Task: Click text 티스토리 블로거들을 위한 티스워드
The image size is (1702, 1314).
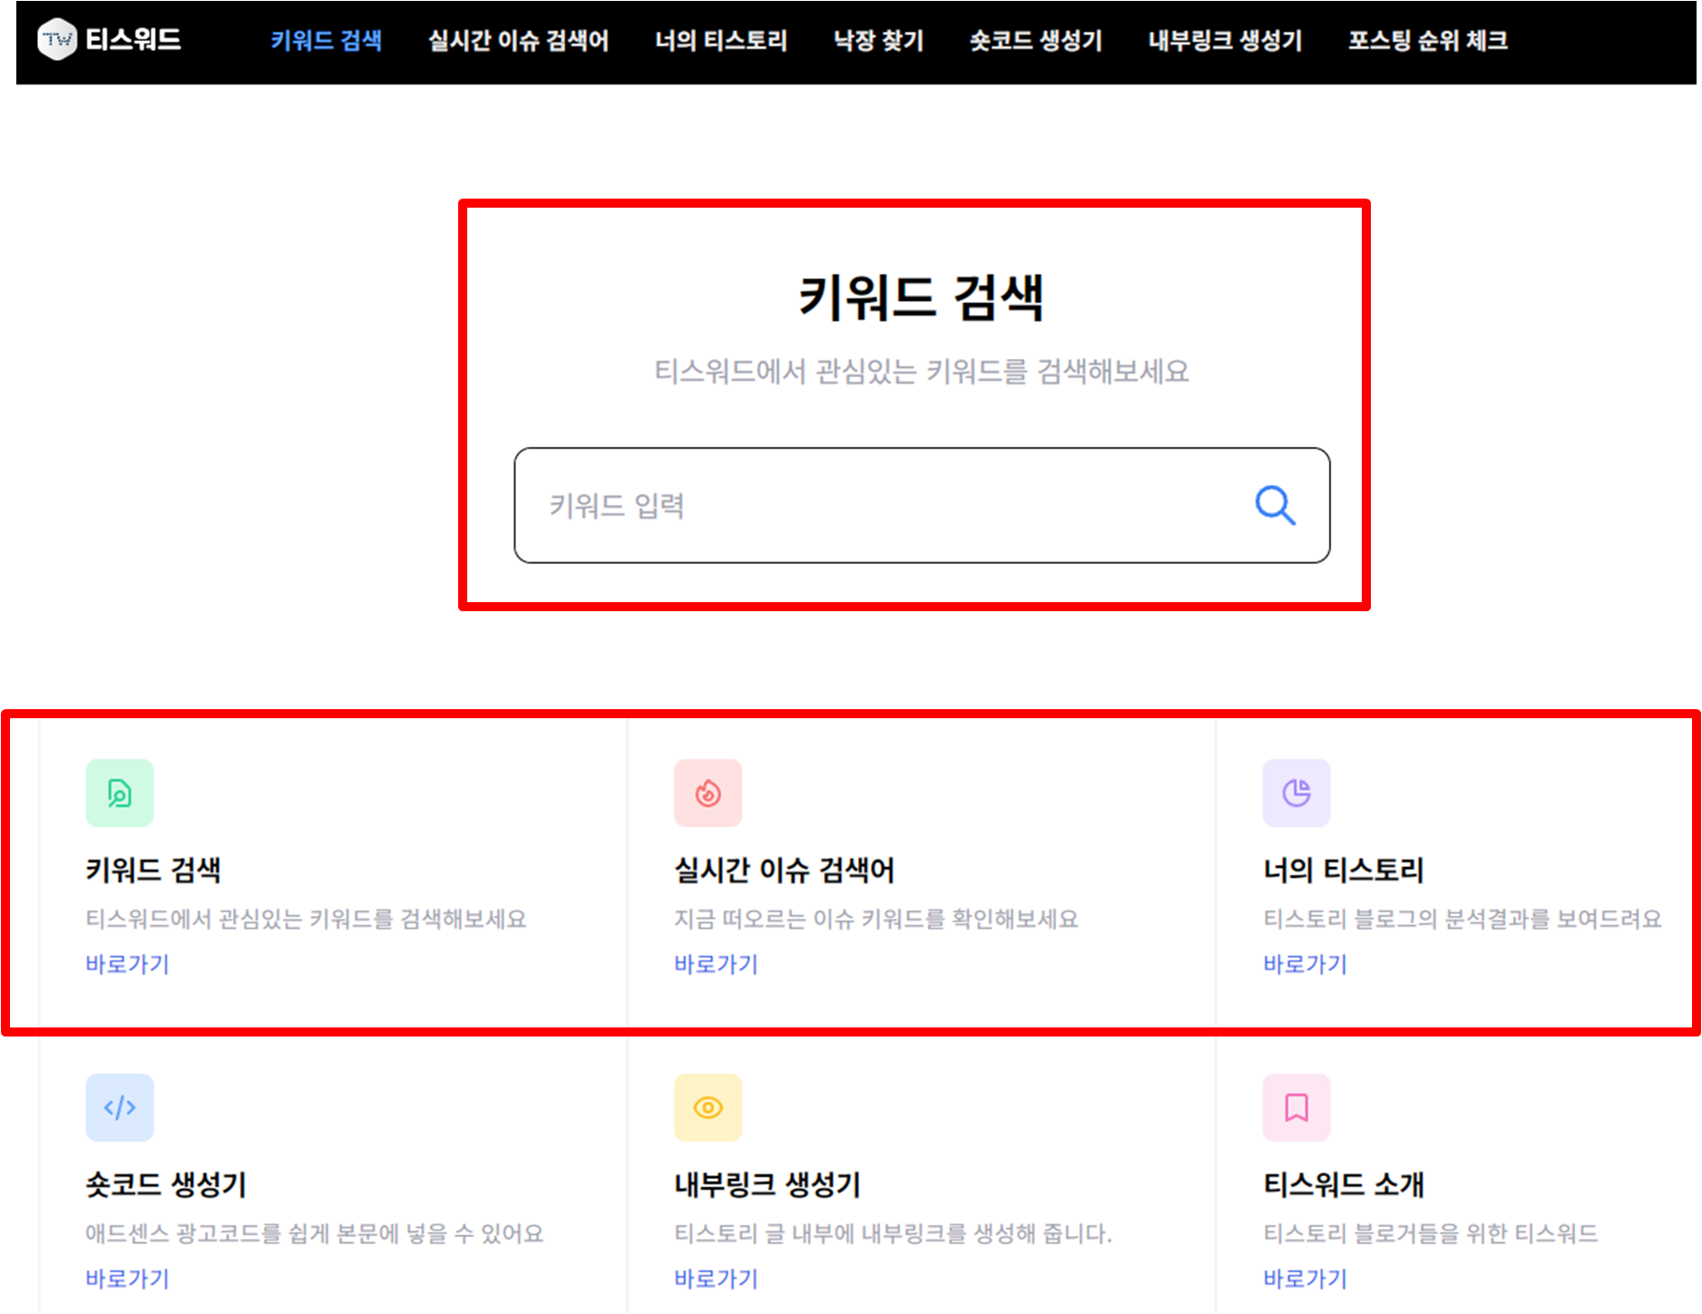Action: click(1431, 1233)
